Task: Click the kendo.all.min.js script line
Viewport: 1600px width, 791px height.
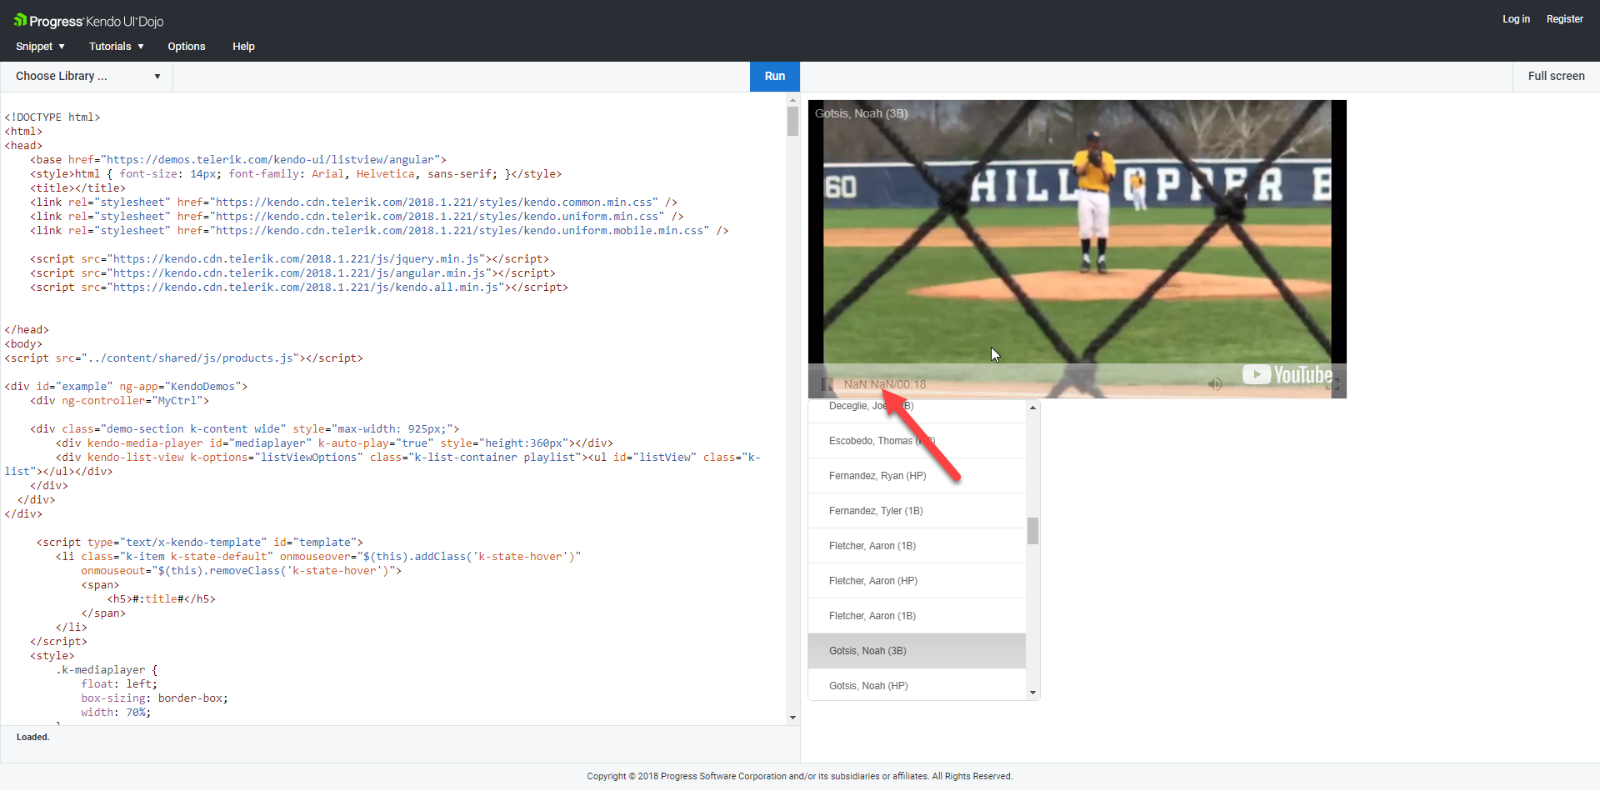Action: pyautogui.click(x=299, y=288)
